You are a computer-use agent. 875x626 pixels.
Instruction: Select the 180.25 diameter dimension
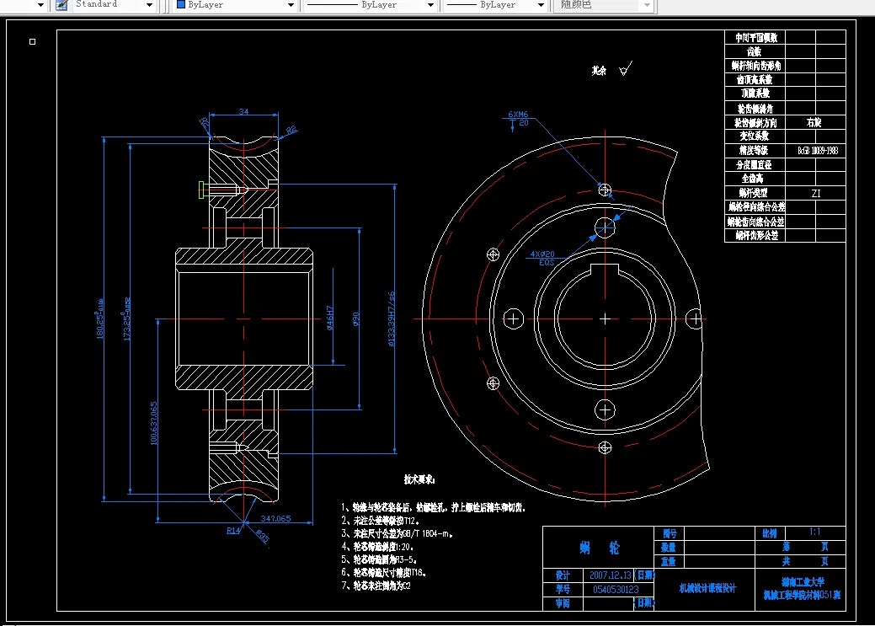(x=100, y=318)
